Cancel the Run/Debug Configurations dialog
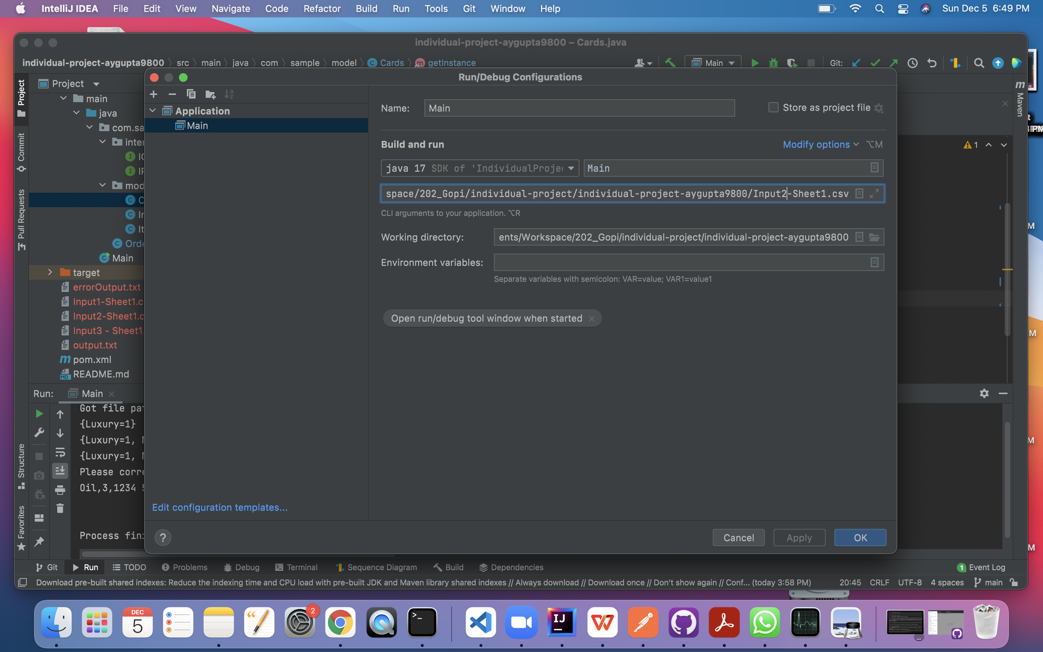Viewport: 1043px width, 652px height. click(x=738, y=537)
